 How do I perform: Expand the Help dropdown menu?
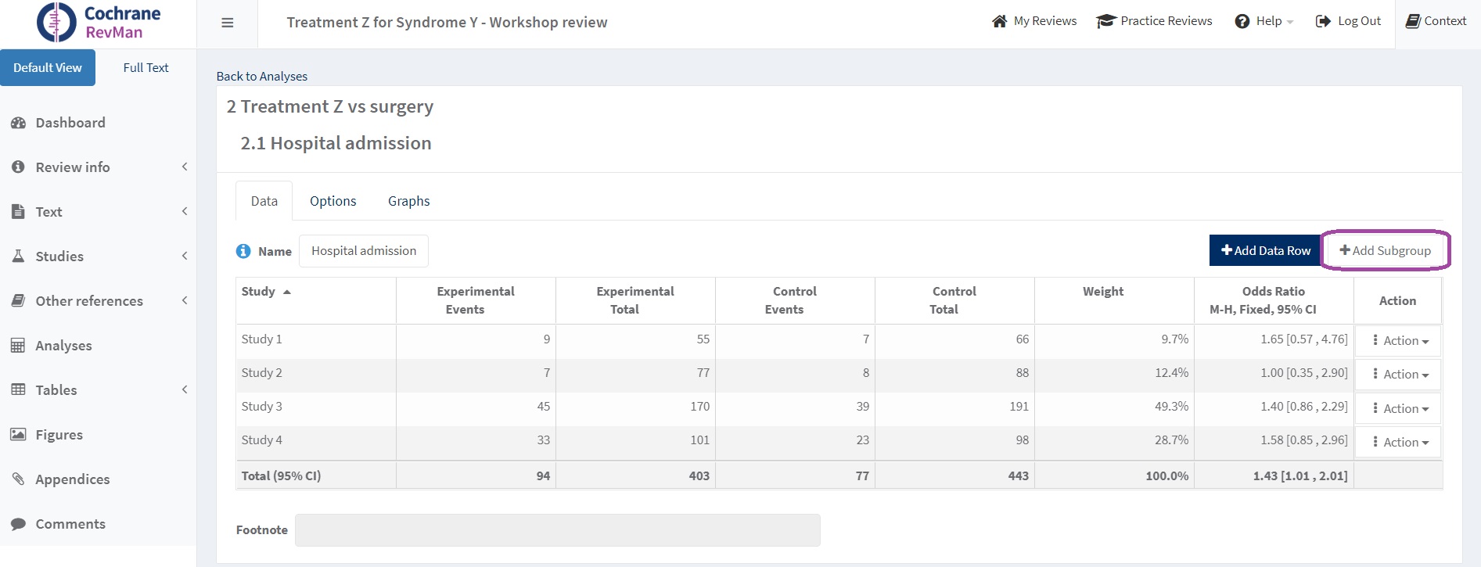point(1264,21)
